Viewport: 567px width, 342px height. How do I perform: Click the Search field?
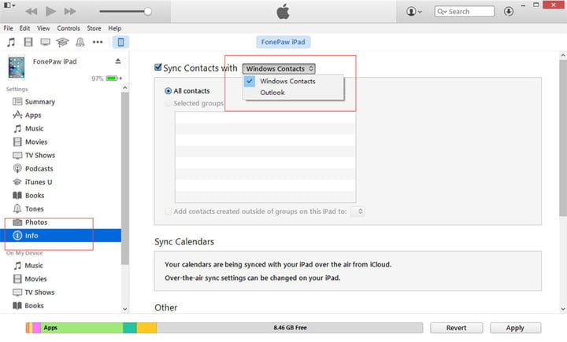pos(465,12)
